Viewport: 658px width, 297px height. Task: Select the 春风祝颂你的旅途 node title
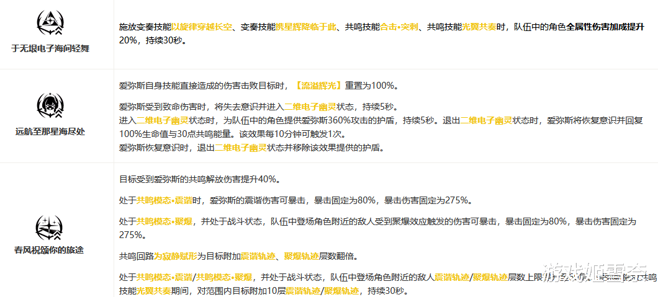coord(48,250)
